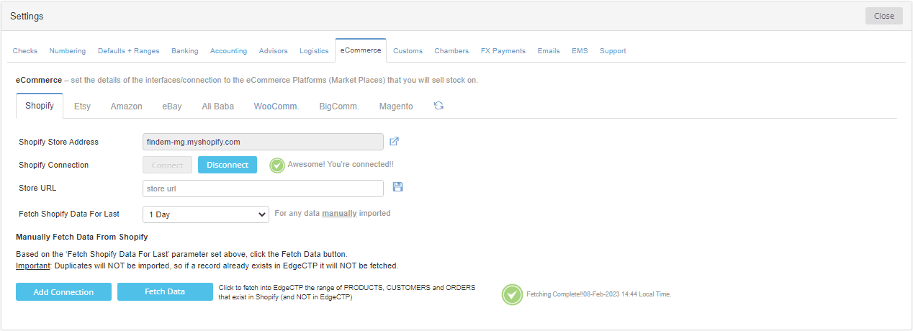Select the Shopify platform tab
913x331 pixels.
point(40,106)
